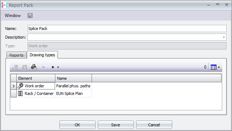The width and height of the screenshot is (232, 131).
Task: Select the Work order cell
Action: point(36,86)
